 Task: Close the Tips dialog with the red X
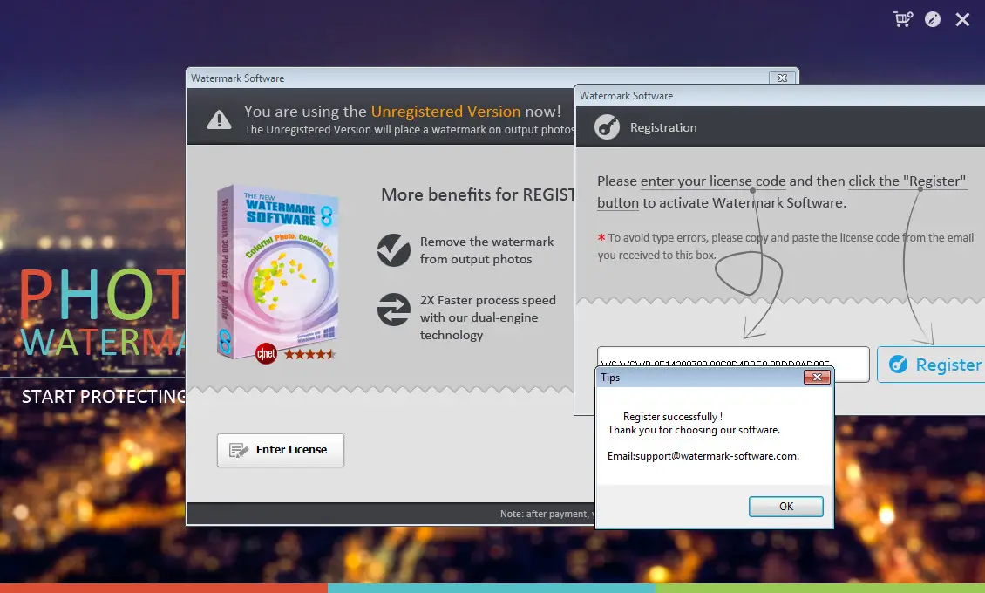(817, 377)
